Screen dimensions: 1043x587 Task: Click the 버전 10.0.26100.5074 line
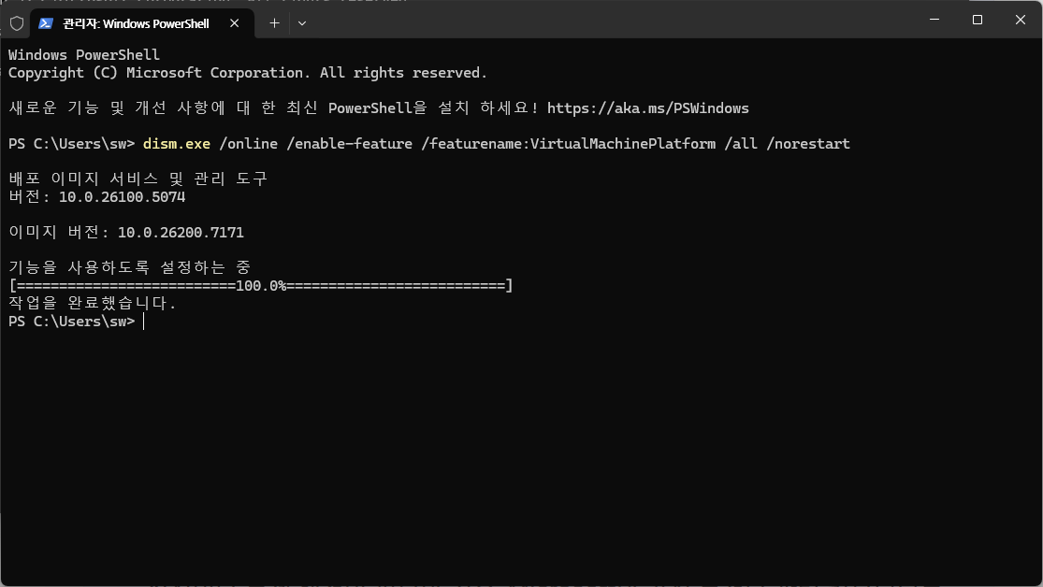(97, 197)
